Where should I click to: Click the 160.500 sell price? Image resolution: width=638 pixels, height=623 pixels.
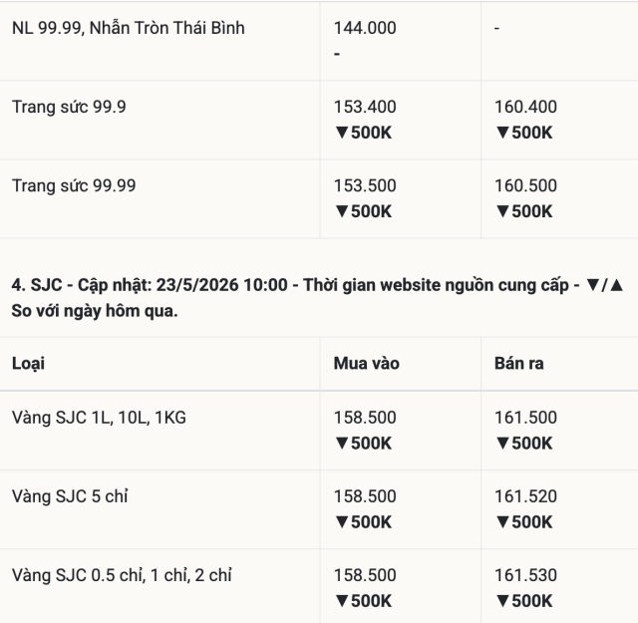tap(525, 186)
